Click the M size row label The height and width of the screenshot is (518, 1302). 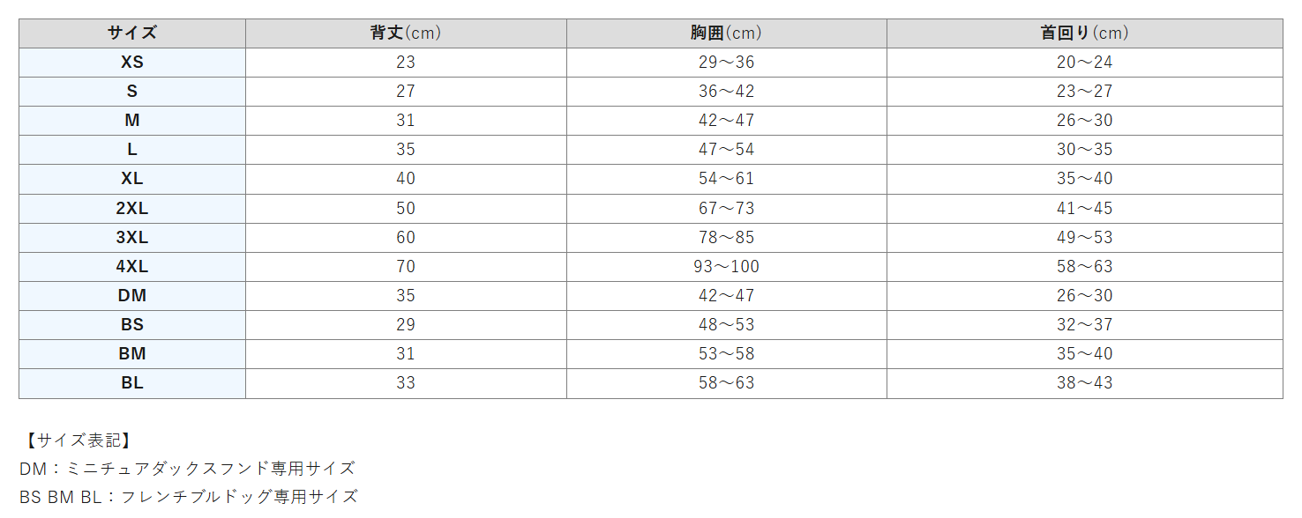(132, 121)
